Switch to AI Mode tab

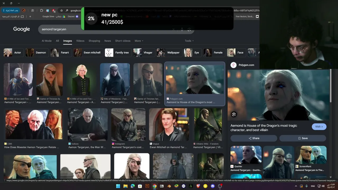(x=46, y=41)
